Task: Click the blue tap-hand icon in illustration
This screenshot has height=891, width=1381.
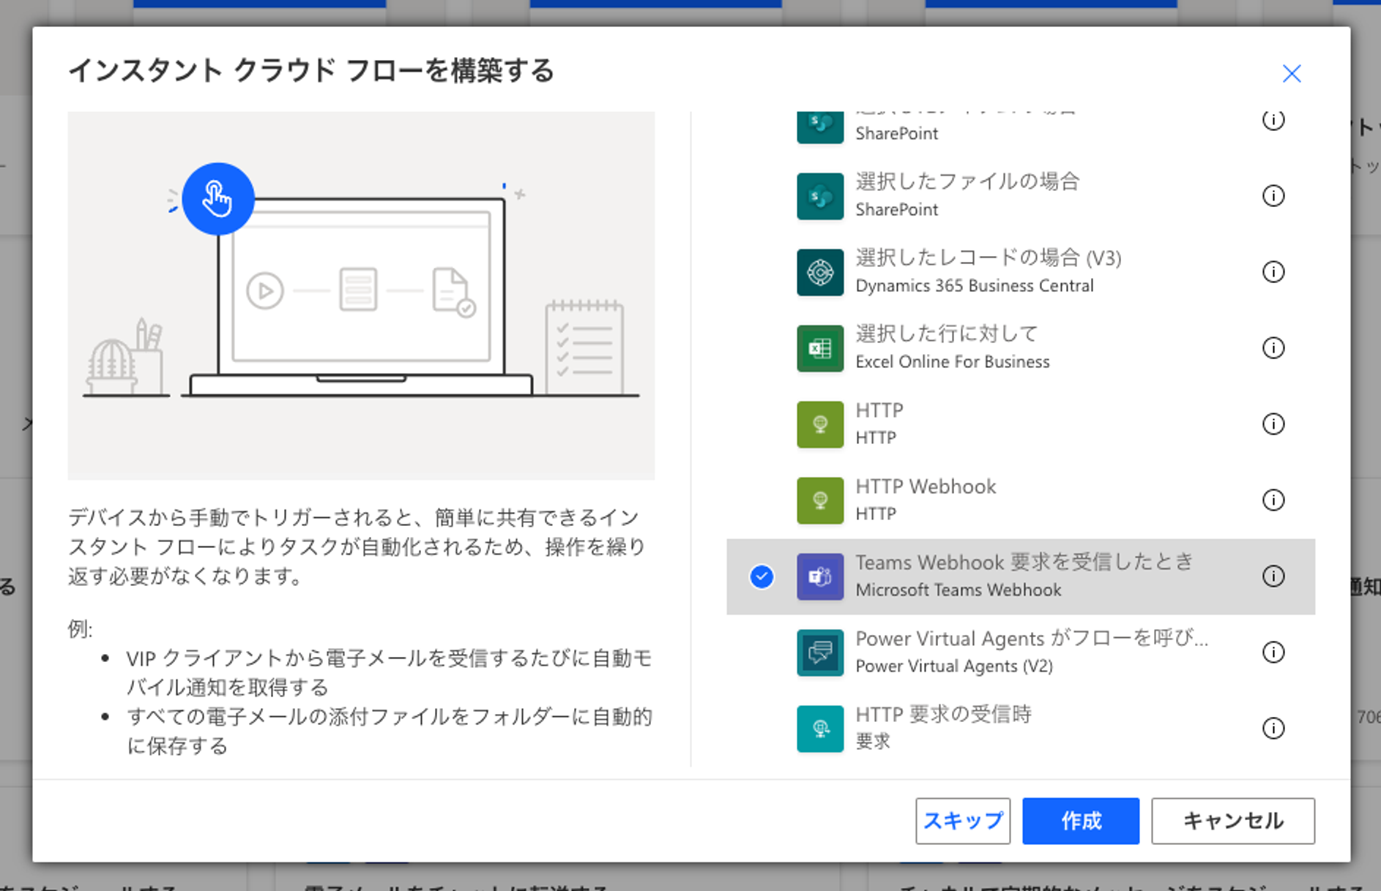Action: 218,199
